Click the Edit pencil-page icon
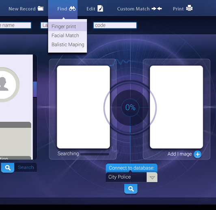This screenshot has width=216, height=210. point(100,9)
